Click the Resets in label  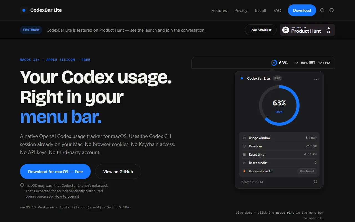coord(255,146)
